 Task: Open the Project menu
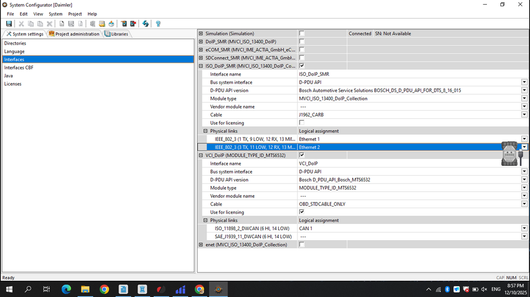point(75,14)
